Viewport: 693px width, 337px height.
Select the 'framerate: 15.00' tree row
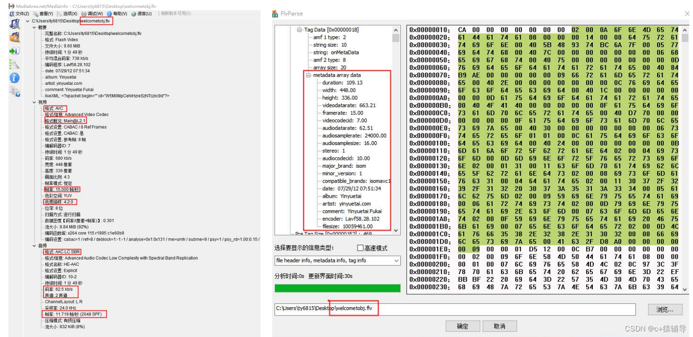click(343, 113)
